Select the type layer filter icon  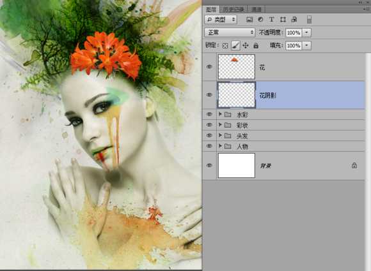coord(272,20)
